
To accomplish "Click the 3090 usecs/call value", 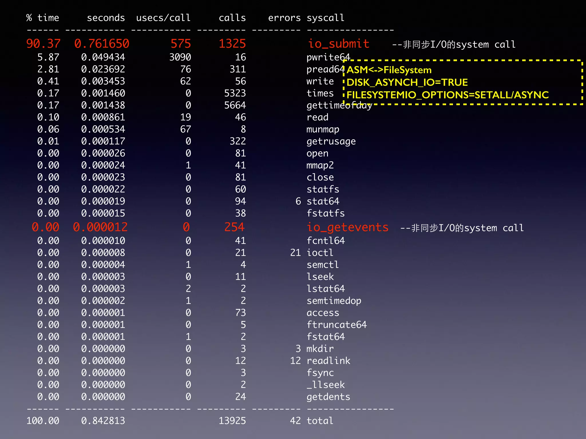I will pyautogui.click(x=180, y=57).
